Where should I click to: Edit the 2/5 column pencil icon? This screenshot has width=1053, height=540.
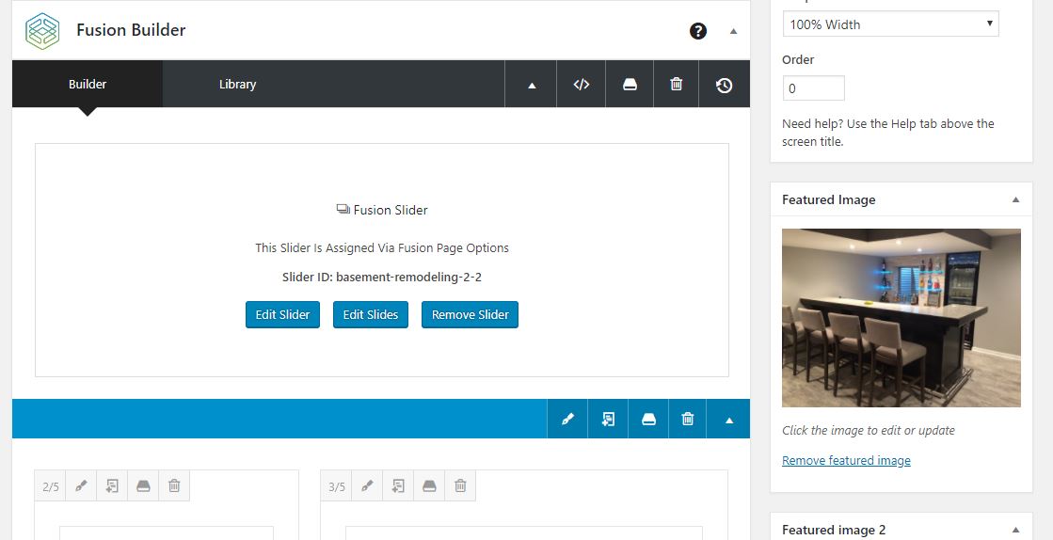(x=81, y=485)
